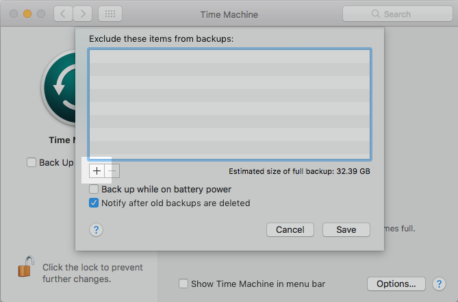Go forward using the right arrow button
458x302 pixels.
coord(84,14)
